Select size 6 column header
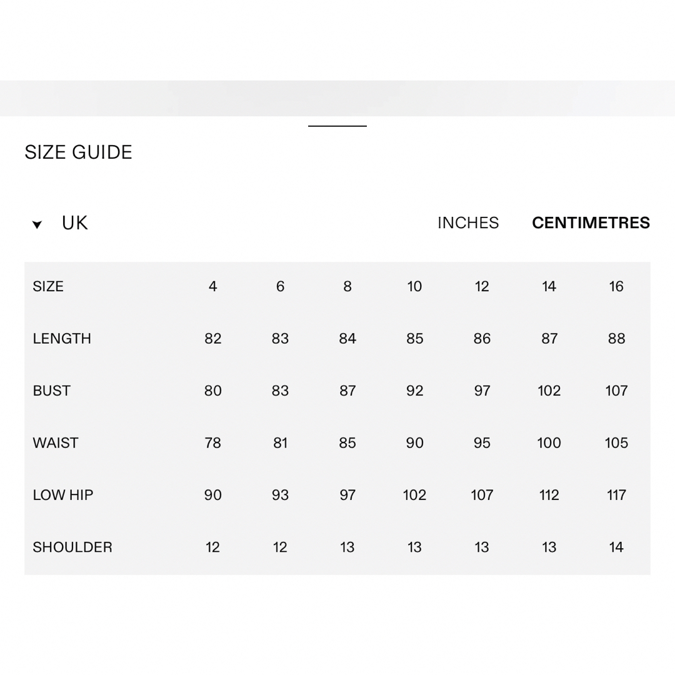675x675 pixels. (x=280, y=286)
